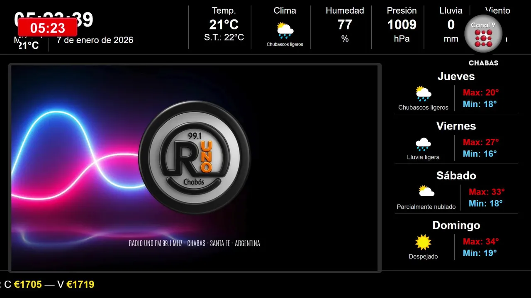
Task: Click the Jueves forecast showers icon
Action: click(424, 94)
